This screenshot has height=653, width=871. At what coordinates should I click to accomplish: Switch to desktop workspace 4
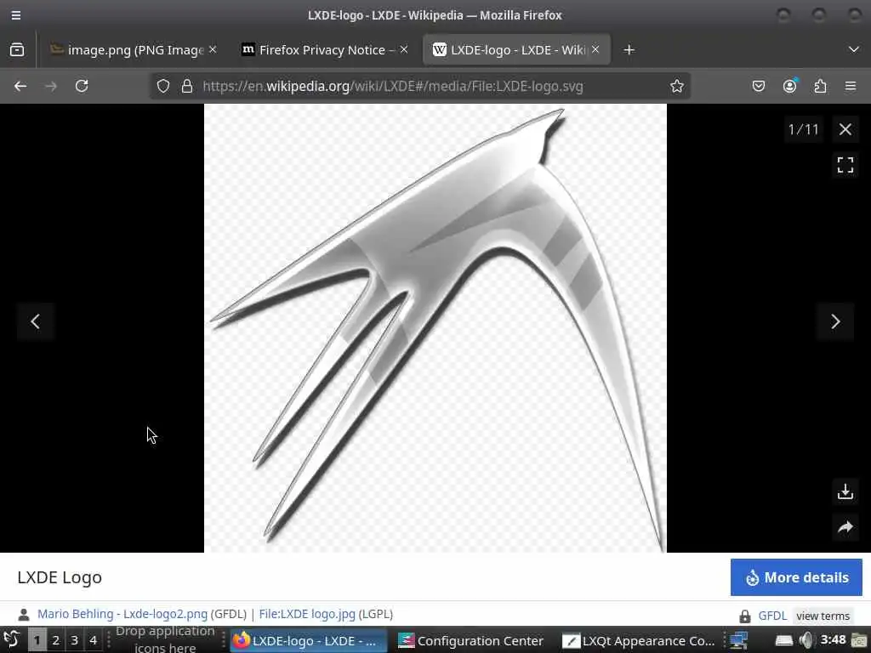tap(94, 640)
